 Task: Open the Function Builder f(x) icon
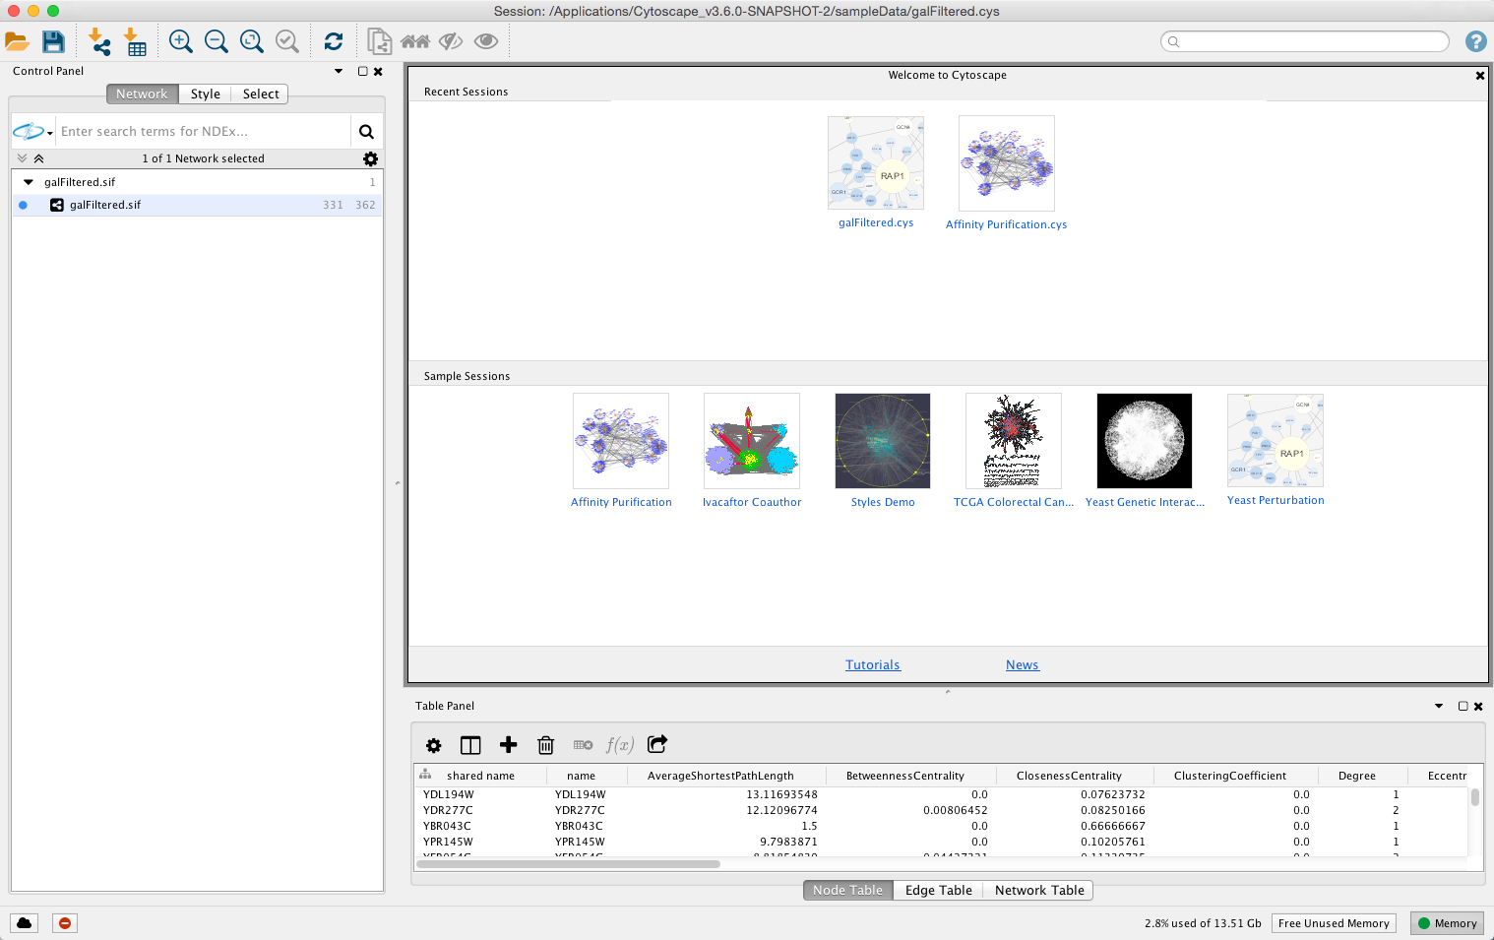click(619, 745)
